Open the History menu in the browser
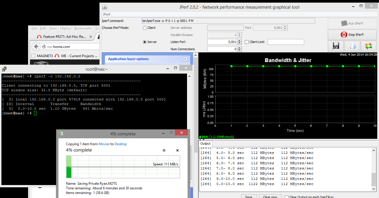The height and width of the screenshot is (198, 379). [x=66, y=28]
